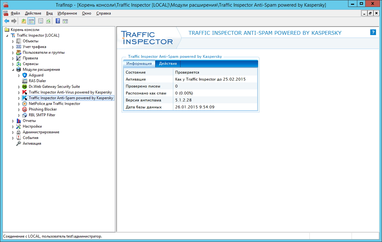The height and width of the screenshot is (242, 382).
Task: Open the Избранное menu
Action: pyautogui.click(x=67, y=13)
